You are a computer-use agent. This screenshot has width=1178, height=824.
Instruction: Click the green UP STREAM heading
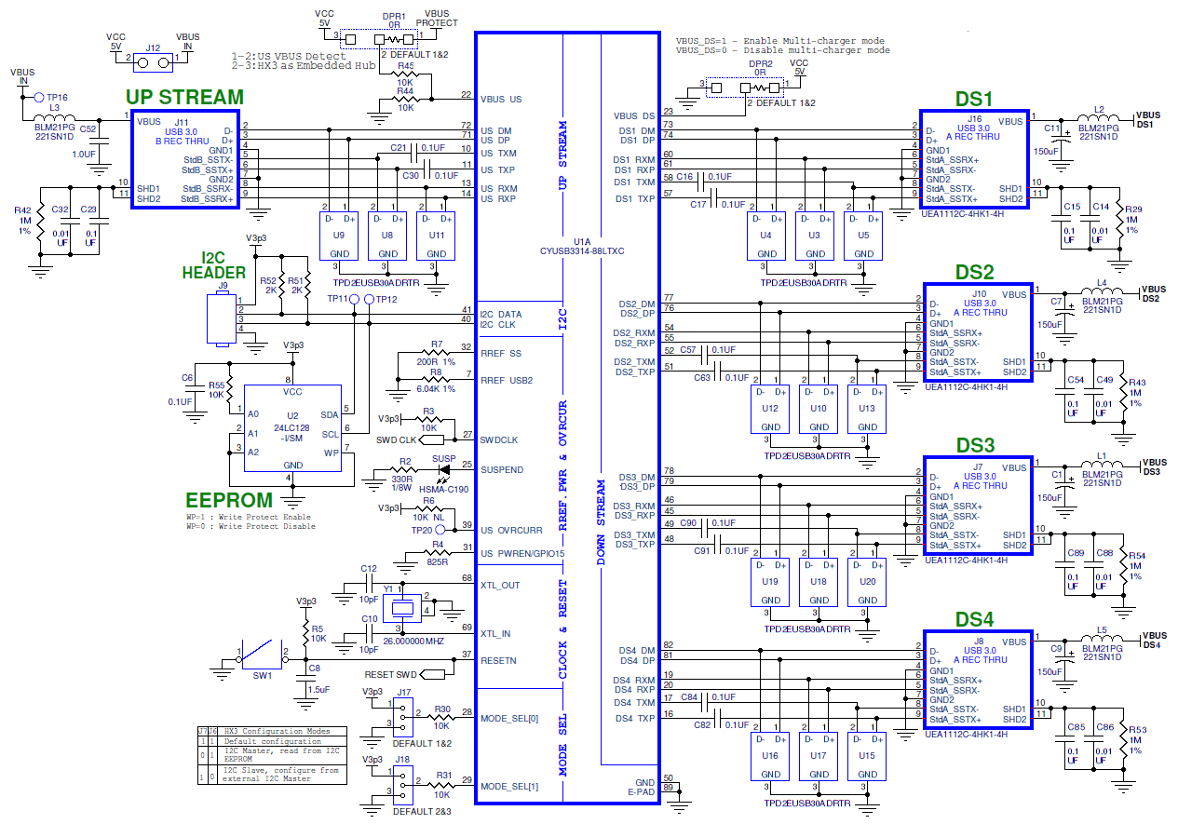tap(185, 98)
